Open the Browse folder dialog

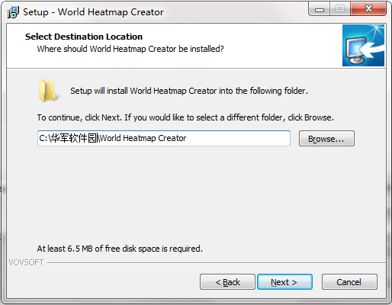point(326,139)
